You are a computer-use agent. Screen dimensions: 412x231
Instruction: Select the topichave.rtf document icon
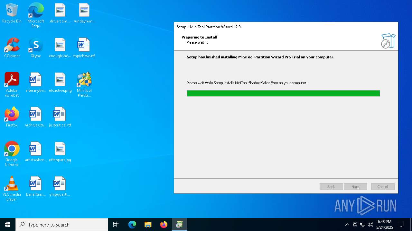(x=84, y=48)
